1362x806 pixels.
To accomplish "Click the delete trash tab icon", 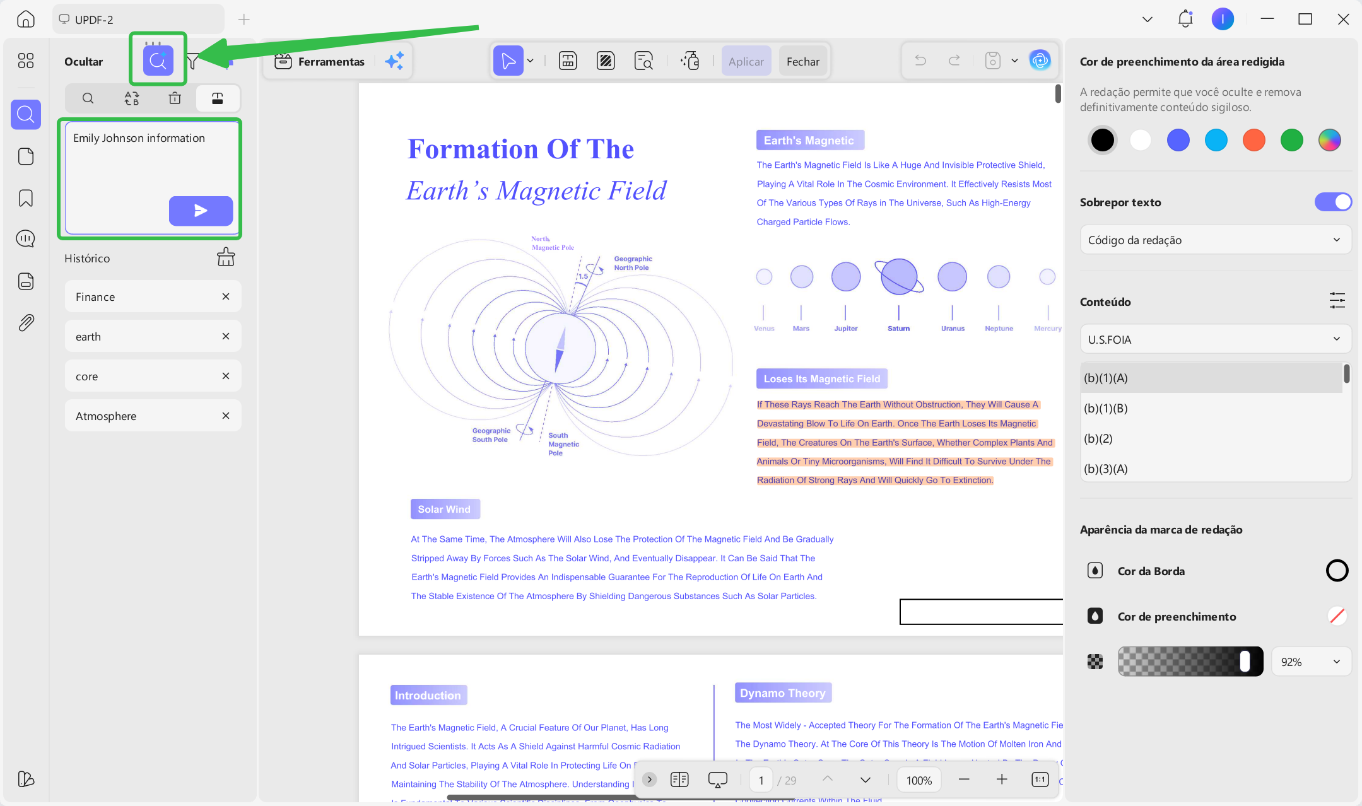I will 175,98.
